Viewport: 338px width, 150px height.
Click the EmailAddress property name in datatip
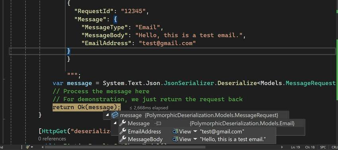[x=144, y=131]
